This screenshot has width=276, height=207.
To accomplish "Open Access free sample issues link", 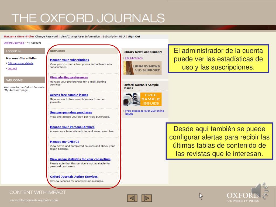I will 69,95.
